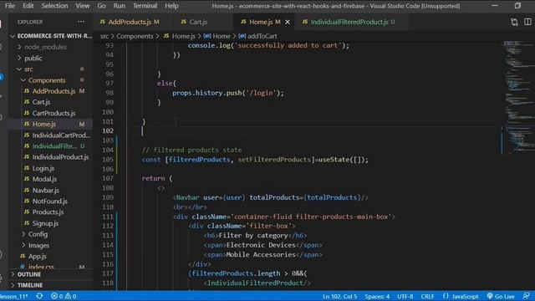Click the IndividualFilteredProduct JSX tag on line 118
The width and height of the screenshot is (535, 301).
257,283
